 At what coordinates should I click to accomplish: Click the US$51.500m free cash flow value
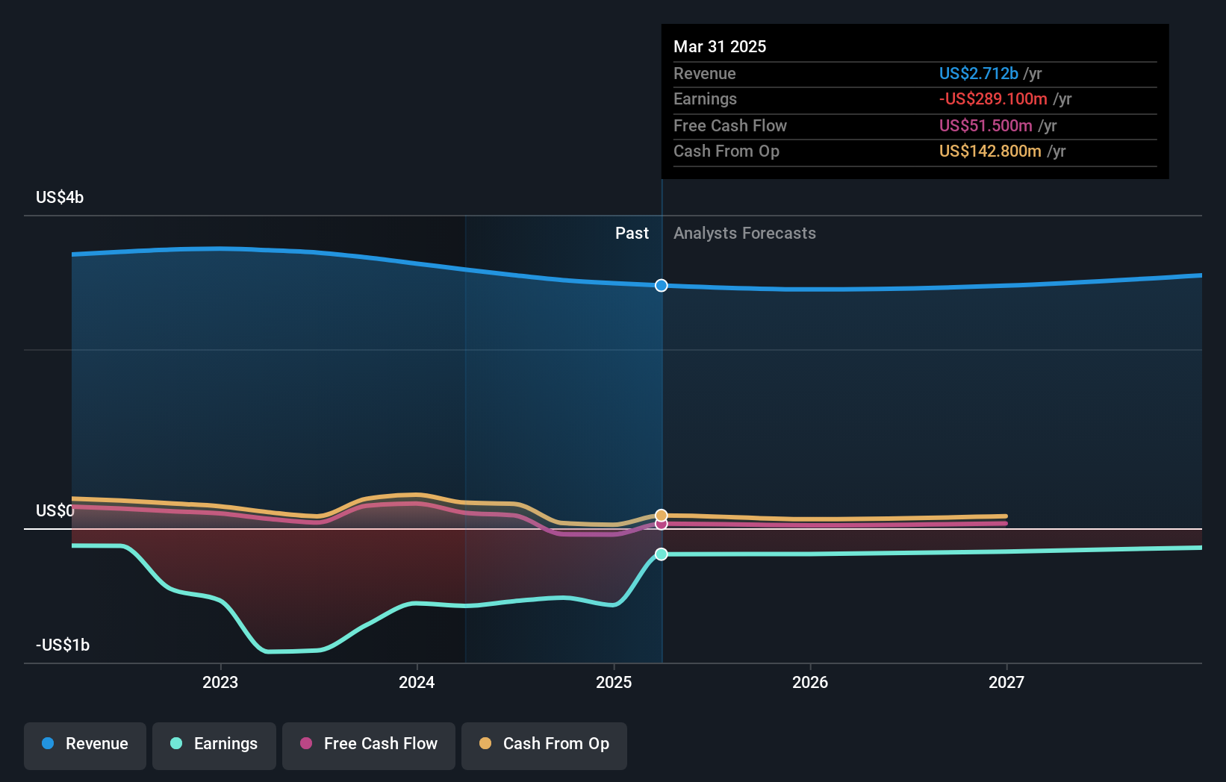point(986,125)
